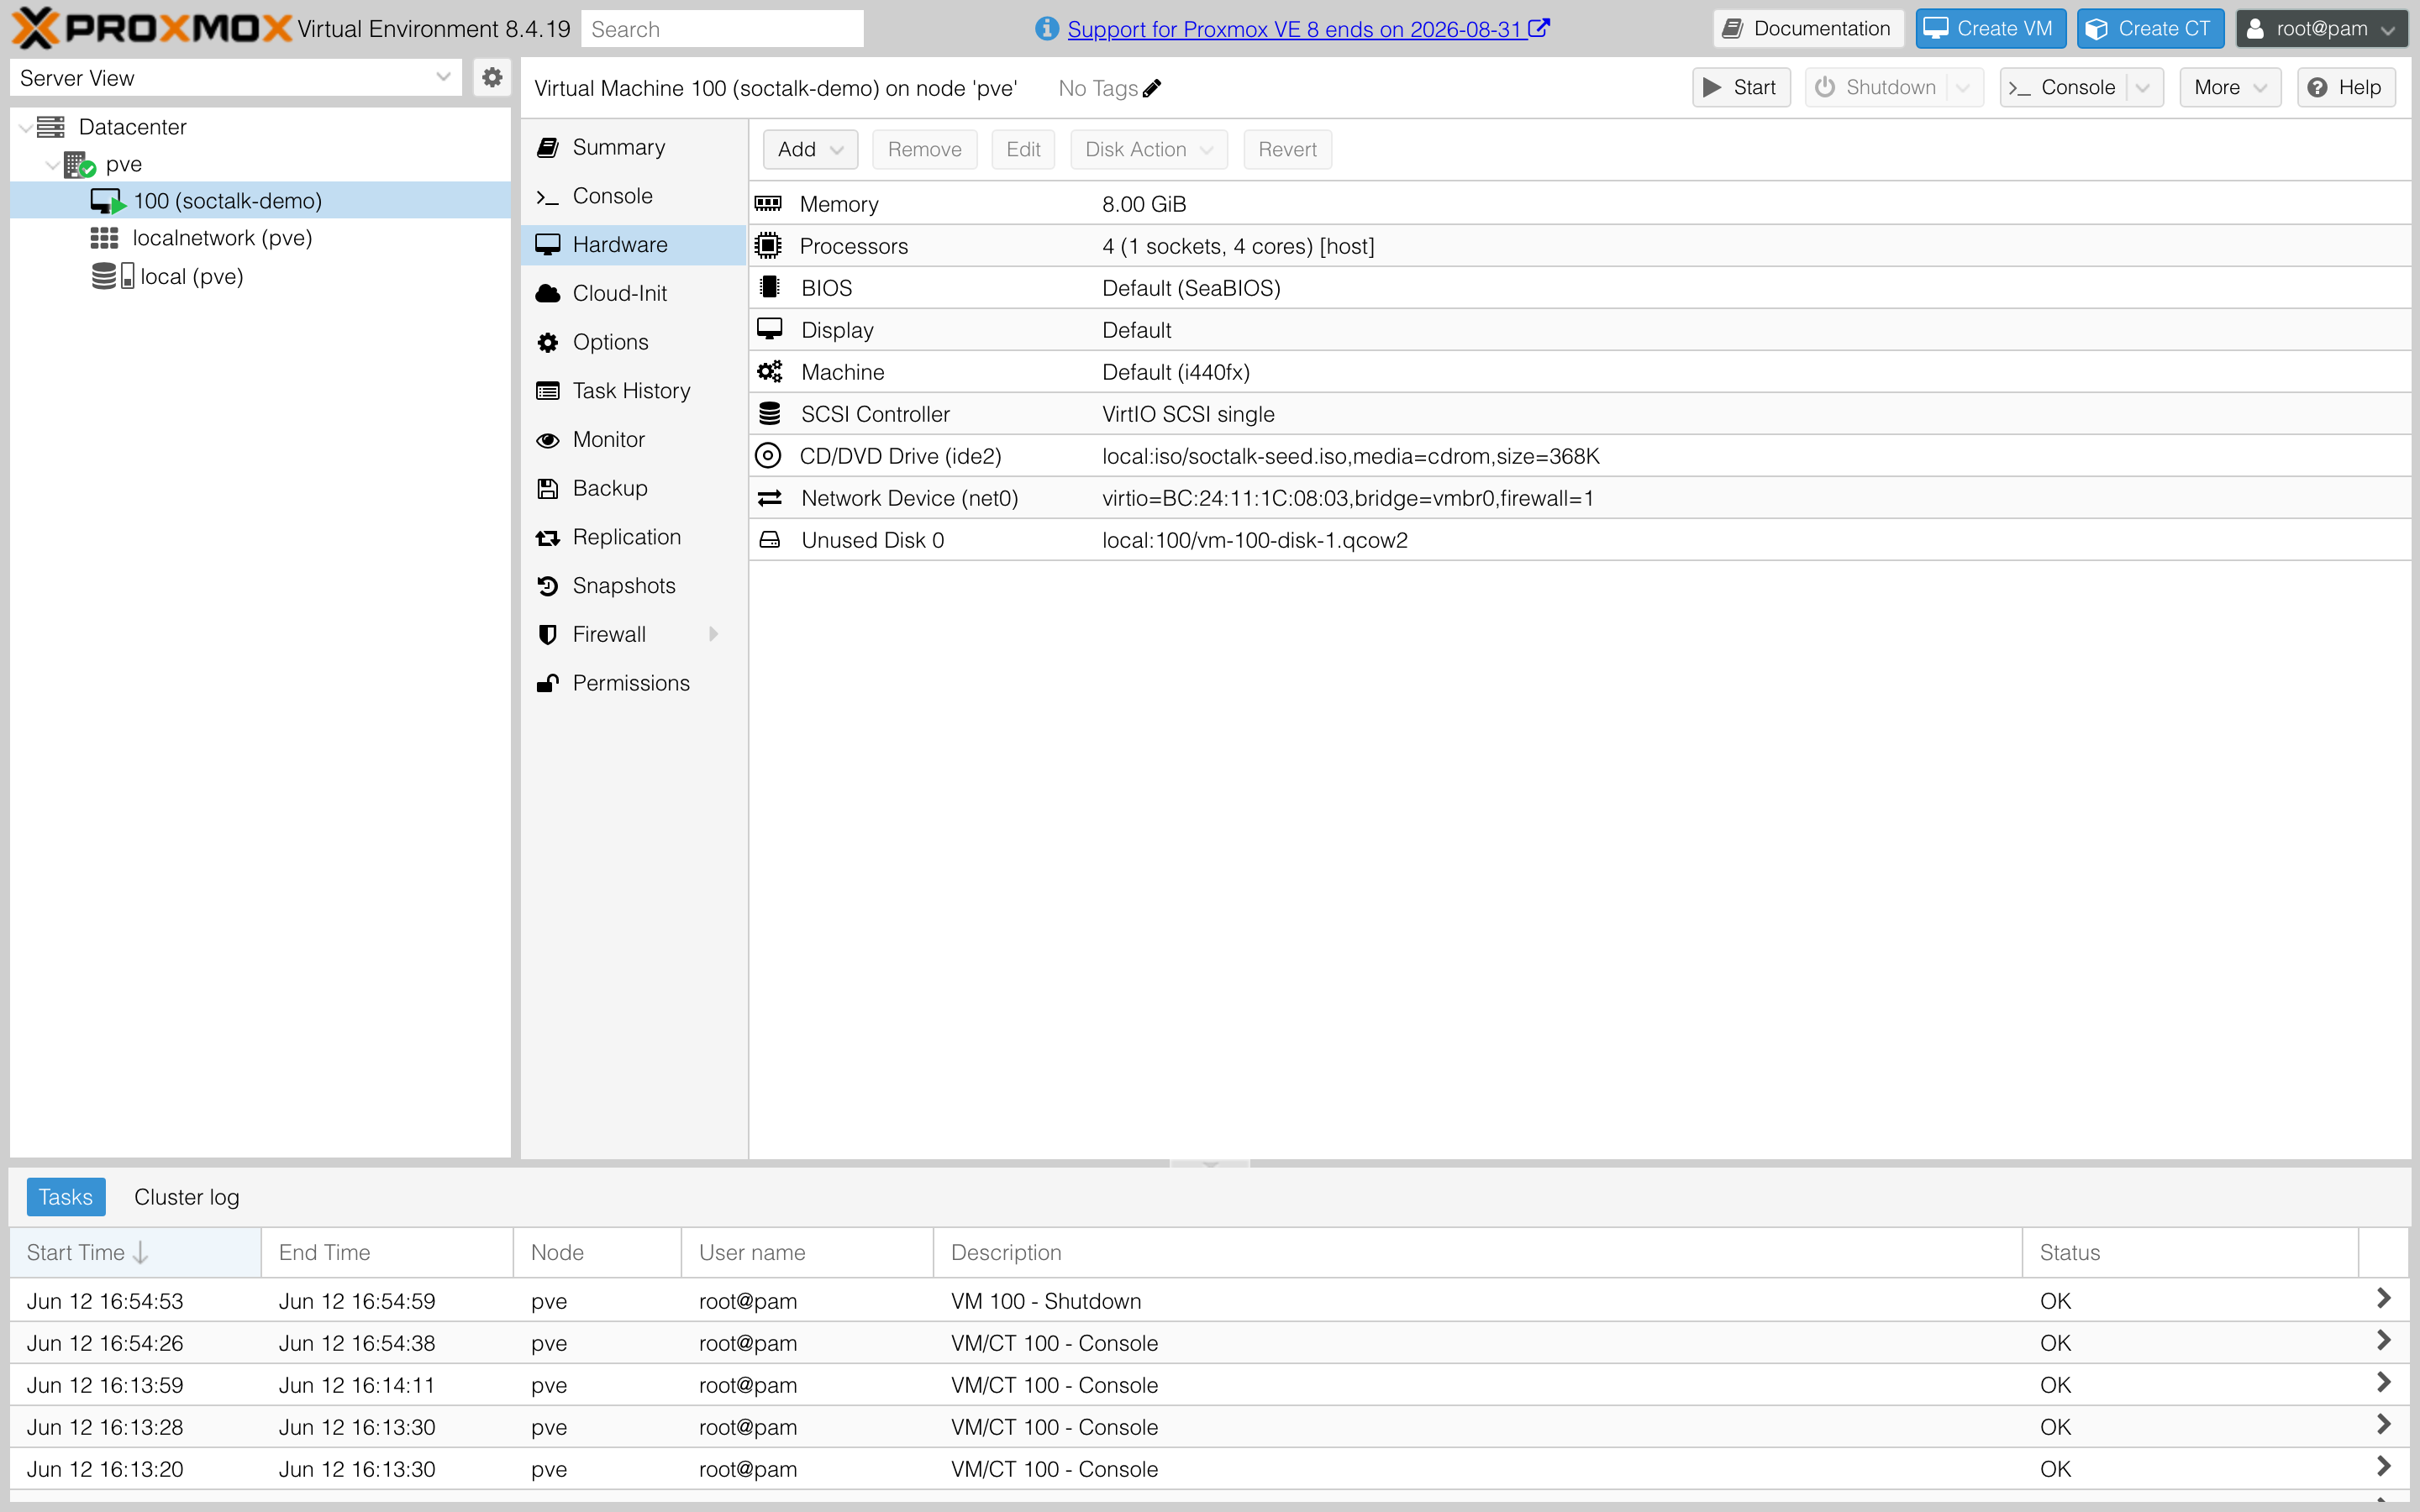Open Documentation

pyautogui.click(x=1808, y=29)
